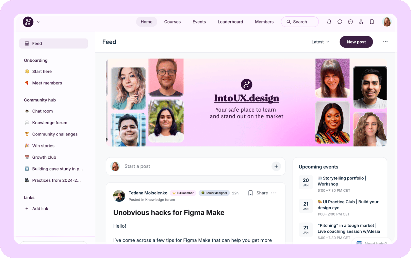This screenshot has height=258, width=411.
Task: Open feed more options ellipsis
Action: (385, 42)
